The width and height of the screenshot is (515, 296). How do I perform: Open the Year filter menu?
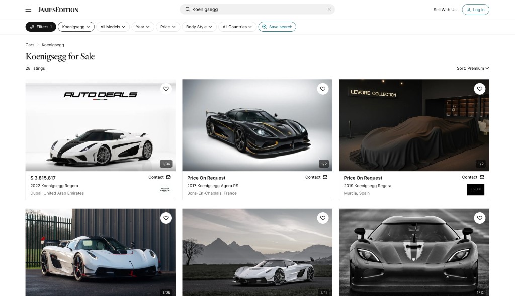(142, 27)
